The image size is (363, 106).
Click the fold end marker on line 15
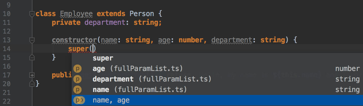[32, 58]
